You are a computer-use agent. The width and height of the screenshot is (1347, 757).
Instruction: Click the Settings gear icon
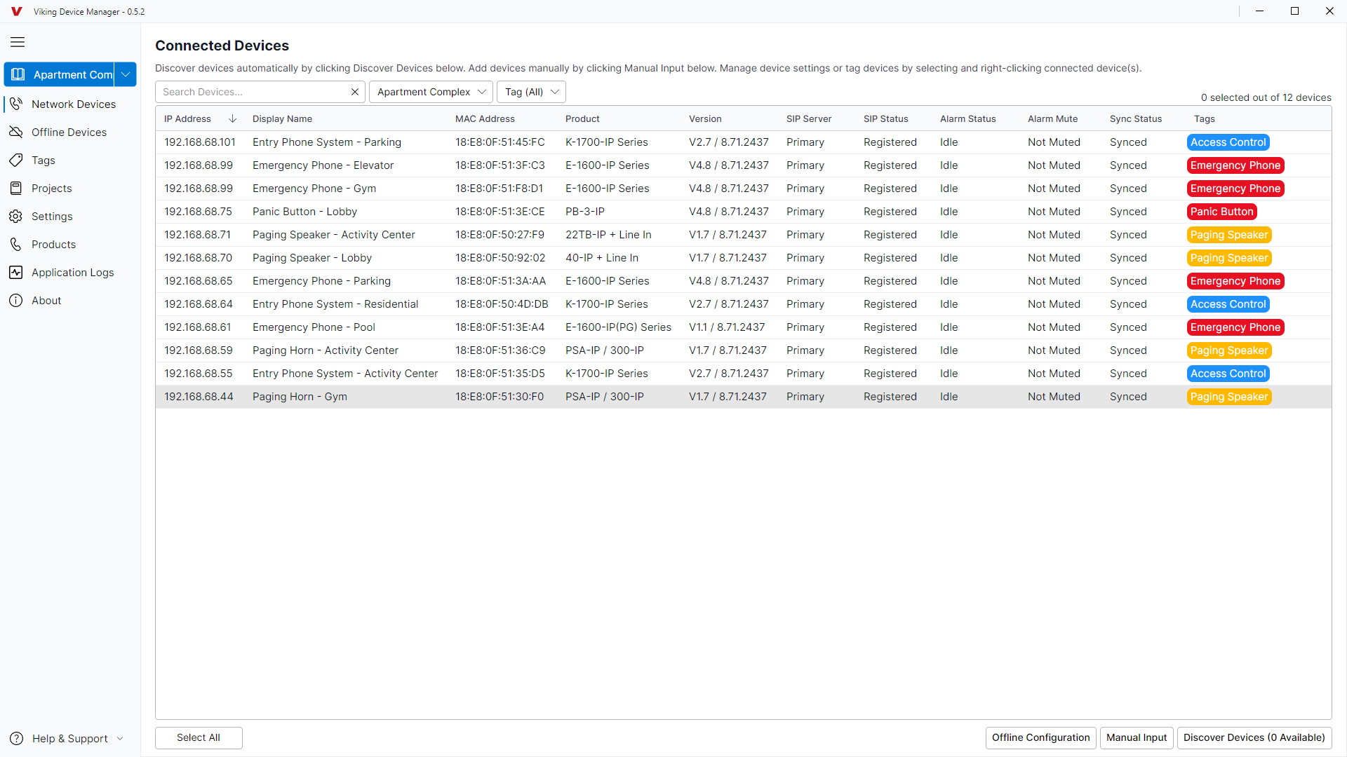16,216
